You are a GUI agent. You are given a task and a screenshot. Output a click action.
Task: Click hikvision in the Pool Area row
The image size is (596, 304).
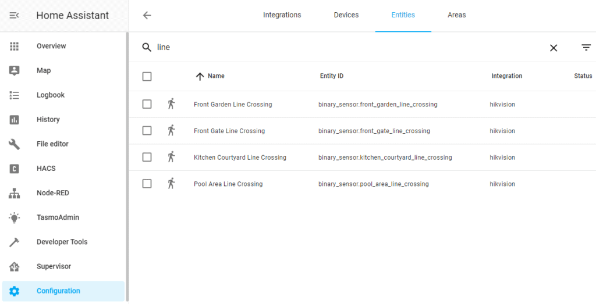[502, 184]
